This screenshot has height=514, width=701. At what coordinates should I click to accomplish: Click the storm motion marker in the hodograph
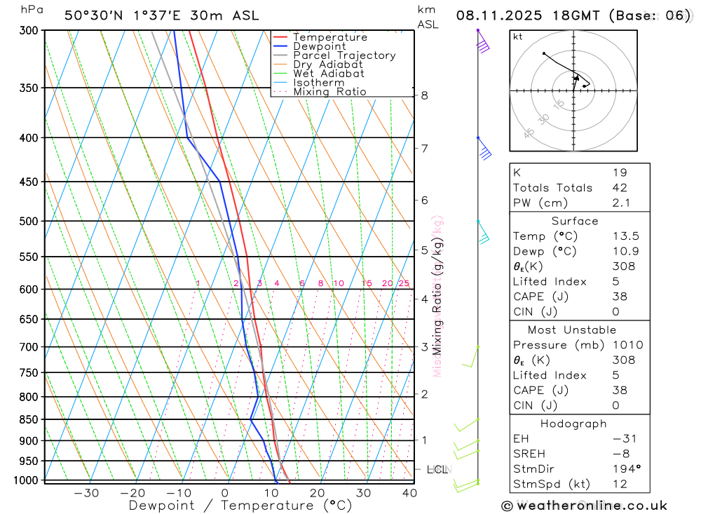[576, 79]
